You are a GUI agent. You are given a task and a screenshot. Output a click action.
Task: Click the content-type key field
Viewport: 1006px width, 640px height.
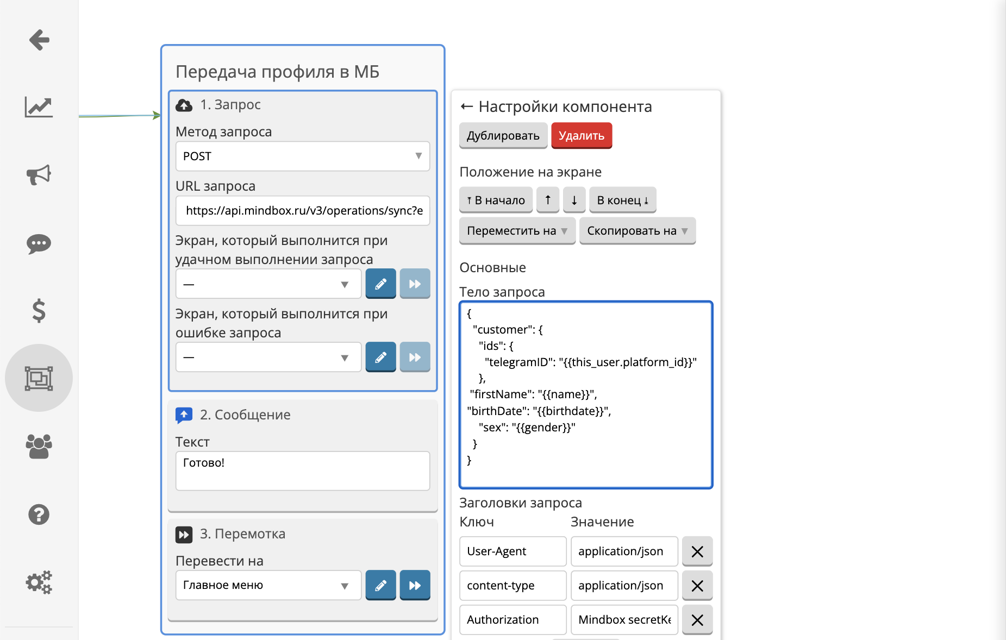click(x=513, y=586)
